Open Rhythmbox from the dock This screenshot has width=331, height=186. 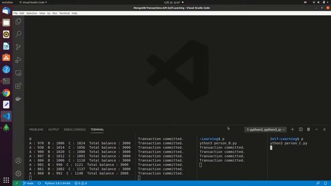coord(6,34)
